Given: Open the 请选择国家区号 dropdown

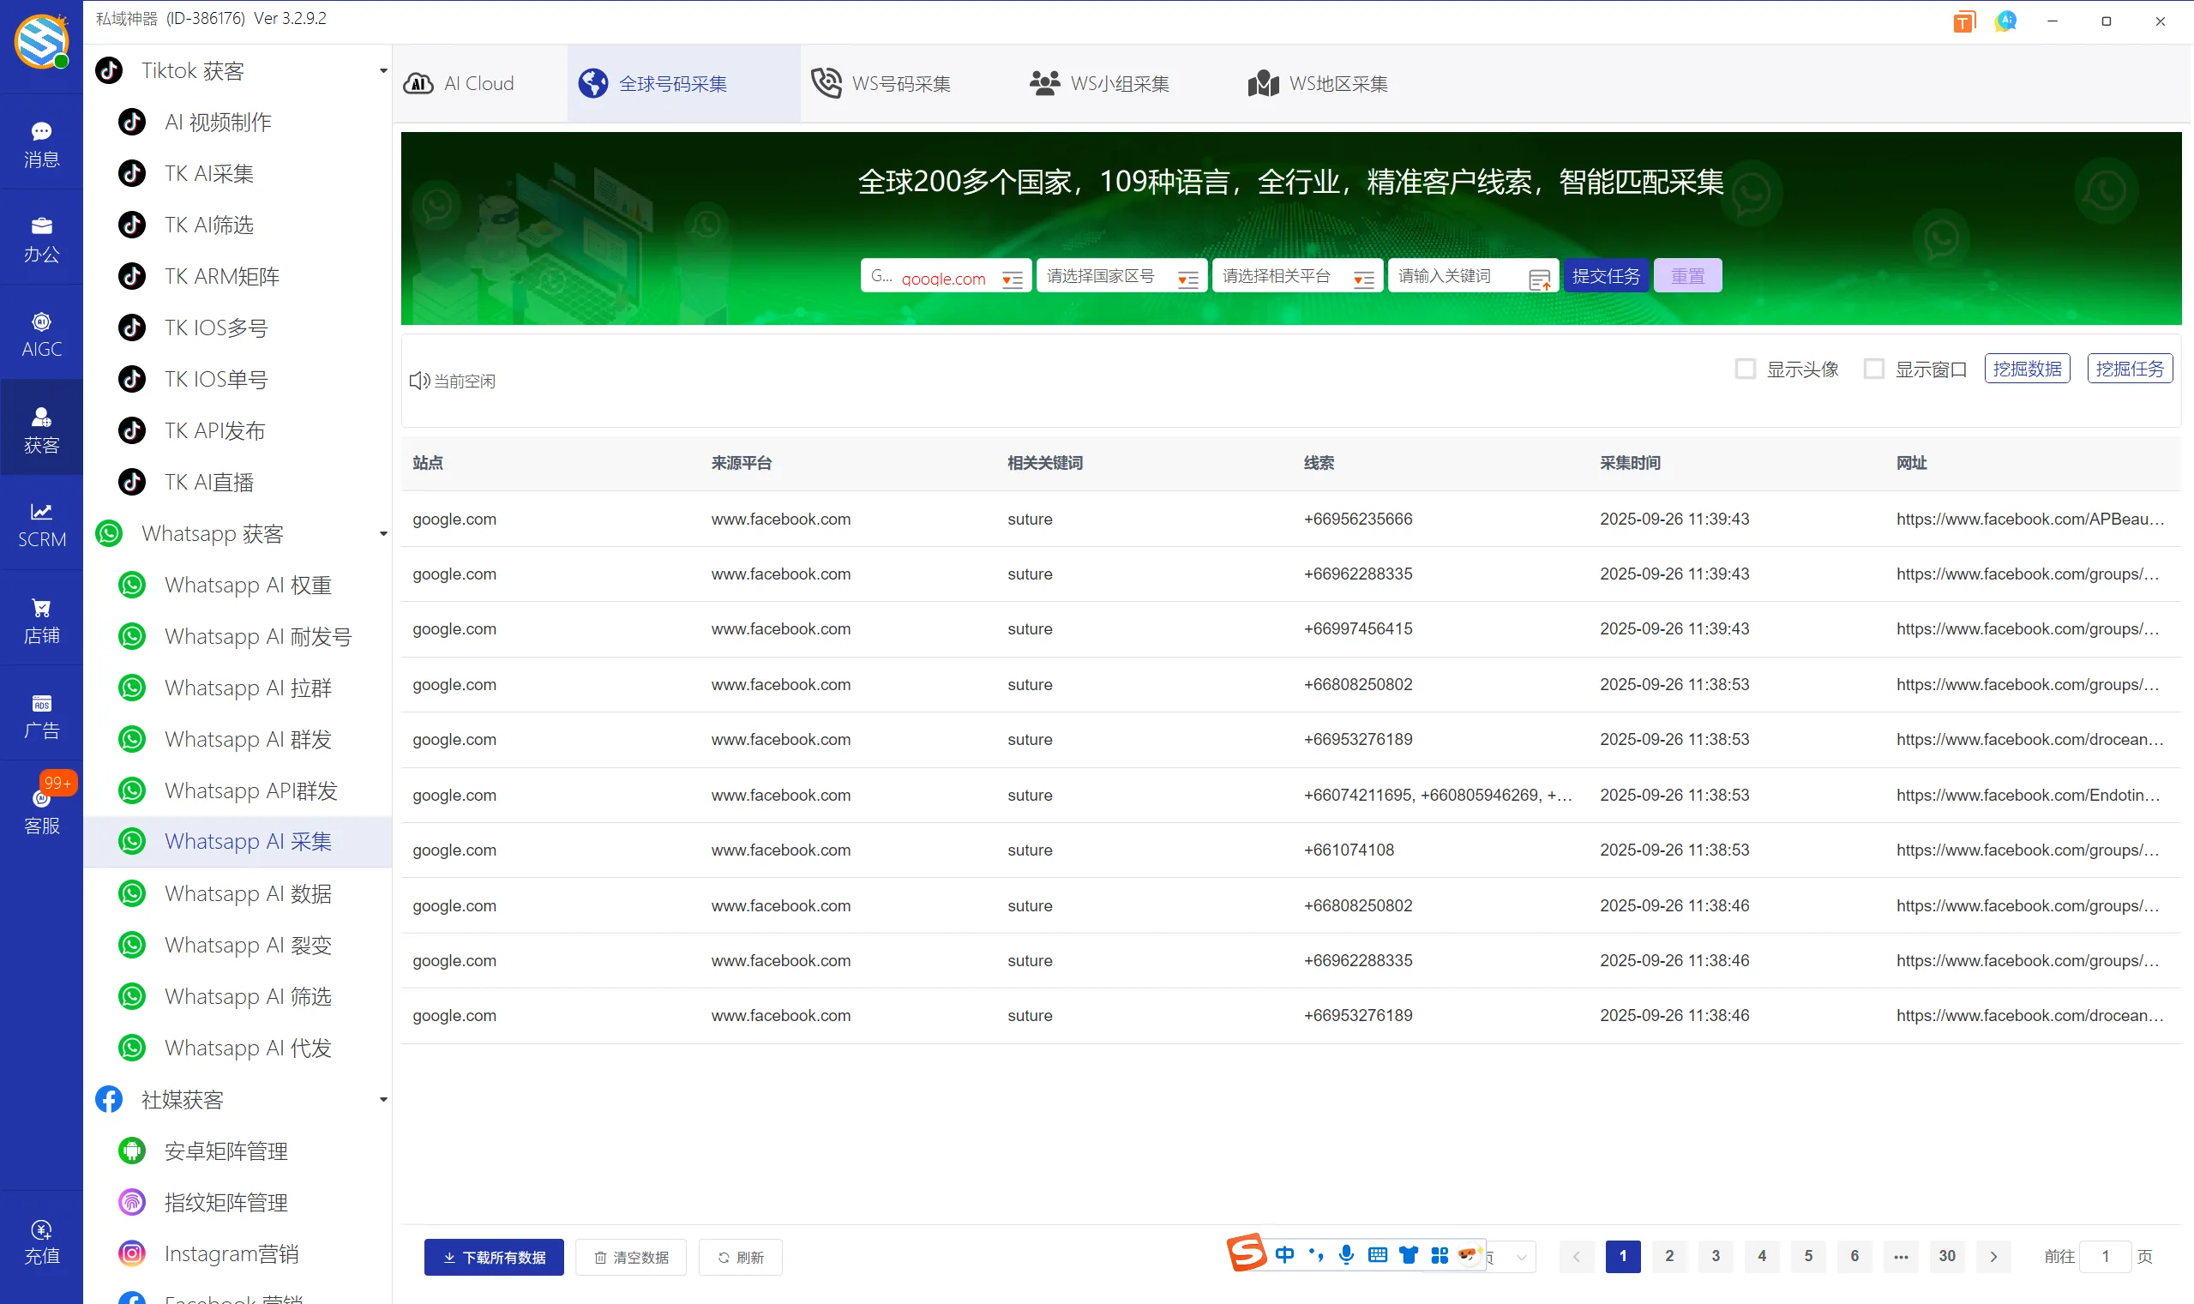Looking at the screenshot, I should [1121, 275].
